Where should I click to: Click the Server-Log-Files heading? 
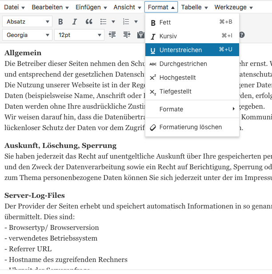[35, 196]
